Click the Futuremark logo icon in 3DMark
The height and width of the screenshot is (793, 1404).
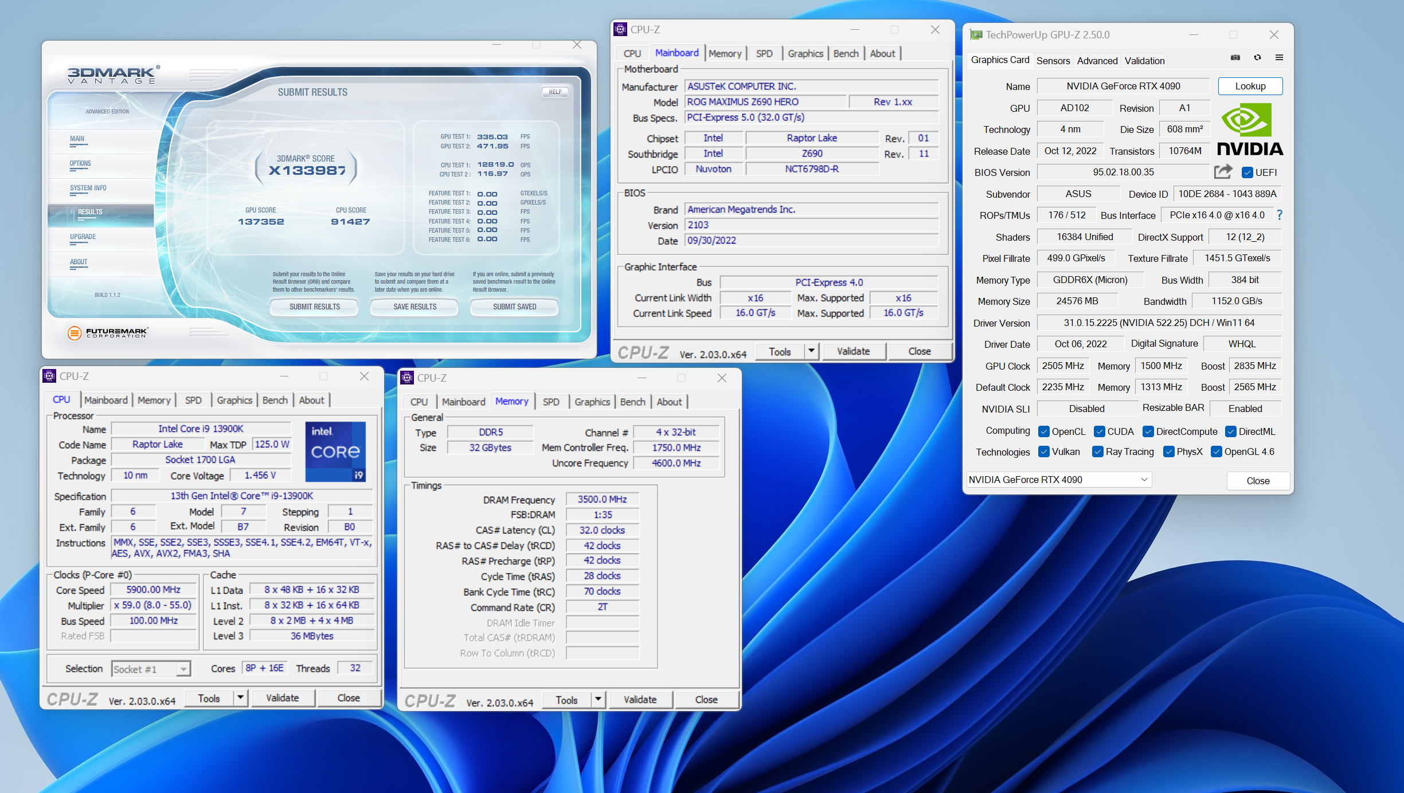pos(75,332)
